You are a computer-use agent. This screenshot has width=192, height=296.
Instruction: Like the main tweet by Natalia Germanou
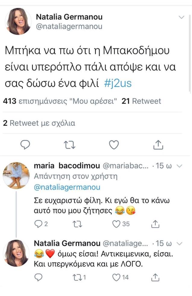[114, 145]
